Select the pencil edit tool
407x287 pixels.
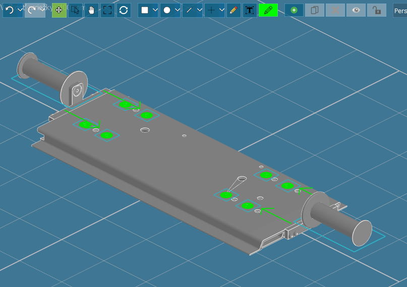[233, 10]
